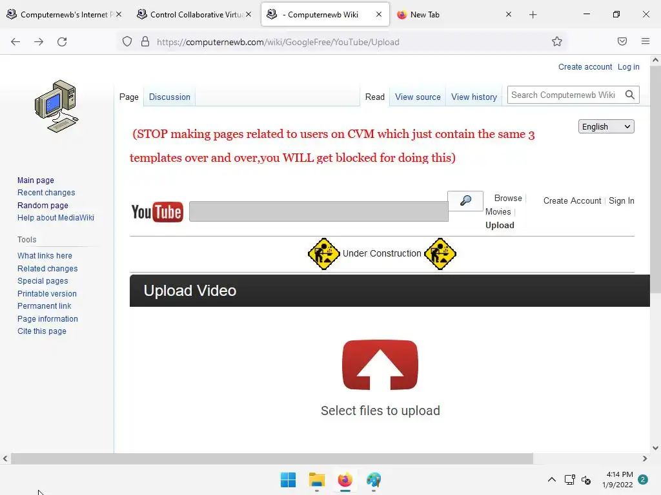
Task: Open Help about MediaWiki
Action: click(x=56, y=218)
